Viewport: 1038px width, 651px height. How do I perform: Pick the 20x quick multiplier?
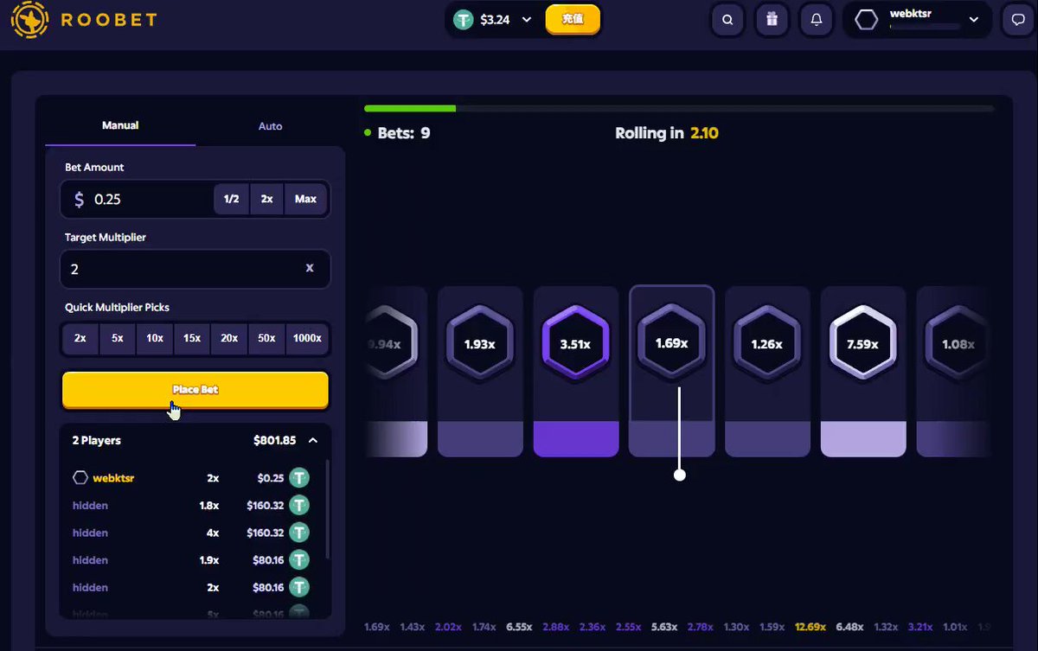pyautogui.click(x=229, y=338)
